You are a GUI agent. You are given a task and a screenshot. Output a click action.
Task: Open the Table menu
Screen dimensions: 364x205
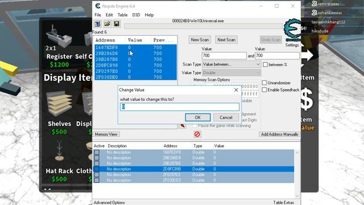pyautogui.click(x=122, y=15)
